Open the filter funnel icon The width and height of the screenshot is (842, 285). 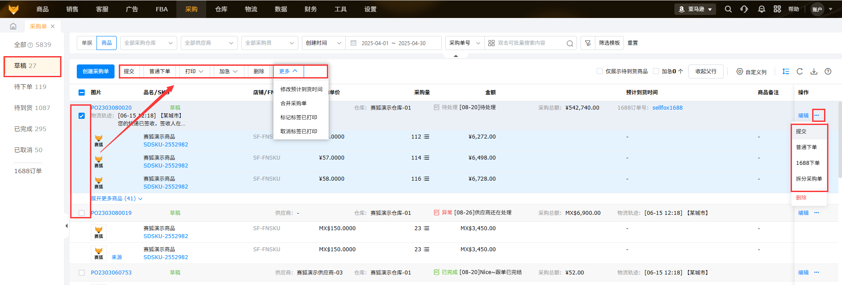click(588, 43)
